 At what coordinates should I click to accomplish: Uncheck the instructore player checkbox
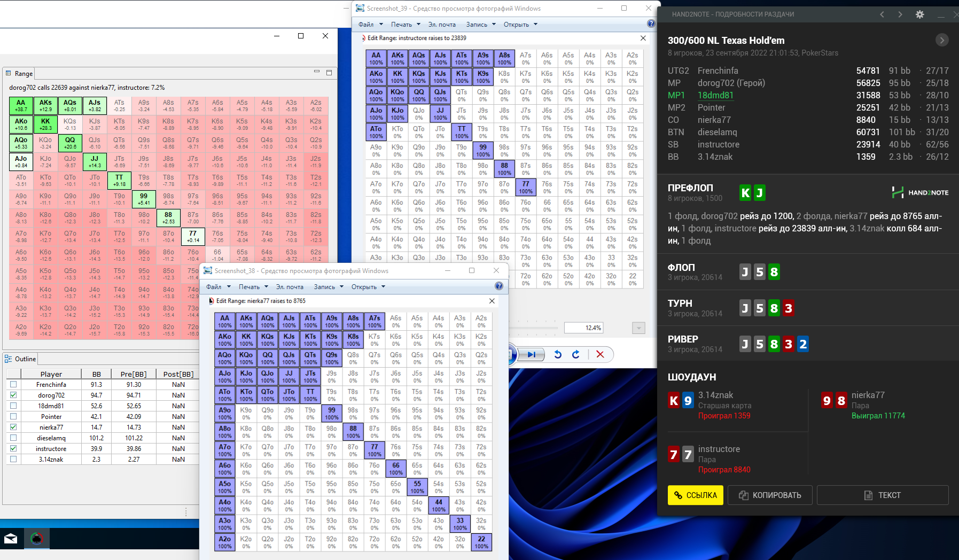click(13, 448)
